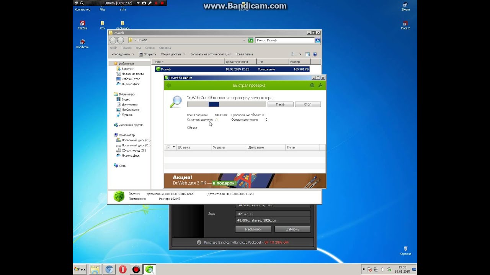Open the Dr.Web promo banner Акция

click(245, 181)
